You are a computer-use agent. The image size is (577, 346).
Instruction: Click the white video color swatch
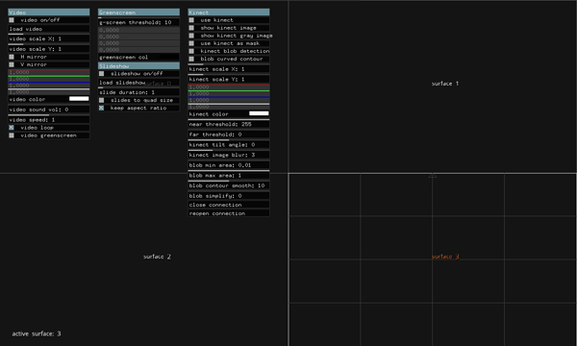tap(79, 99)
